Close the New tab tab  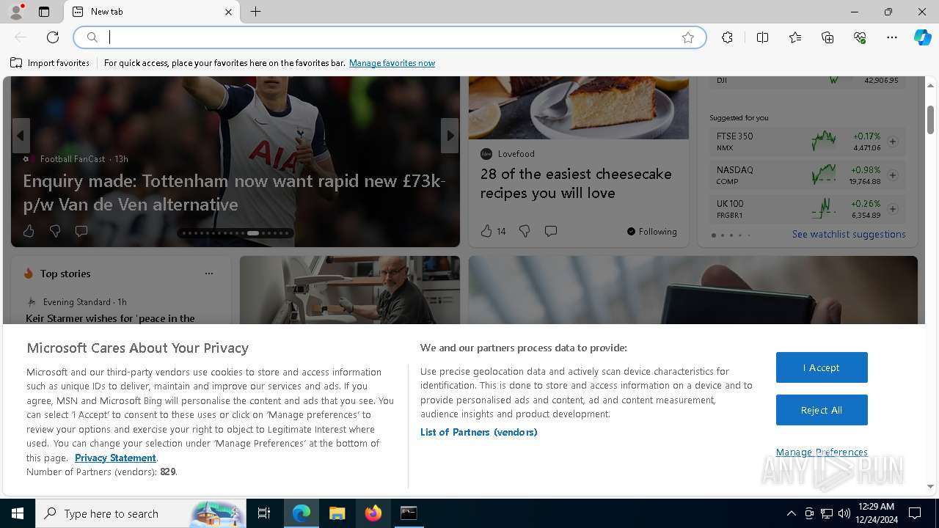(x=228, y=12)
